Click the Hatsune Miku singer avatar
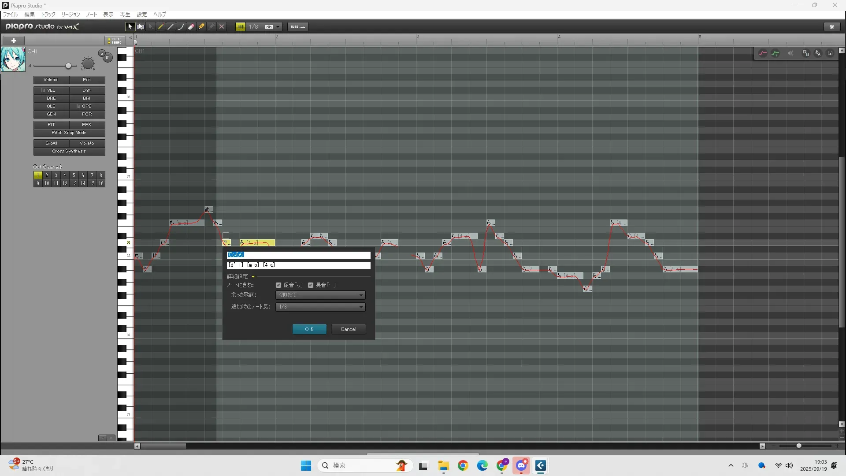 [x=13, y=59]
